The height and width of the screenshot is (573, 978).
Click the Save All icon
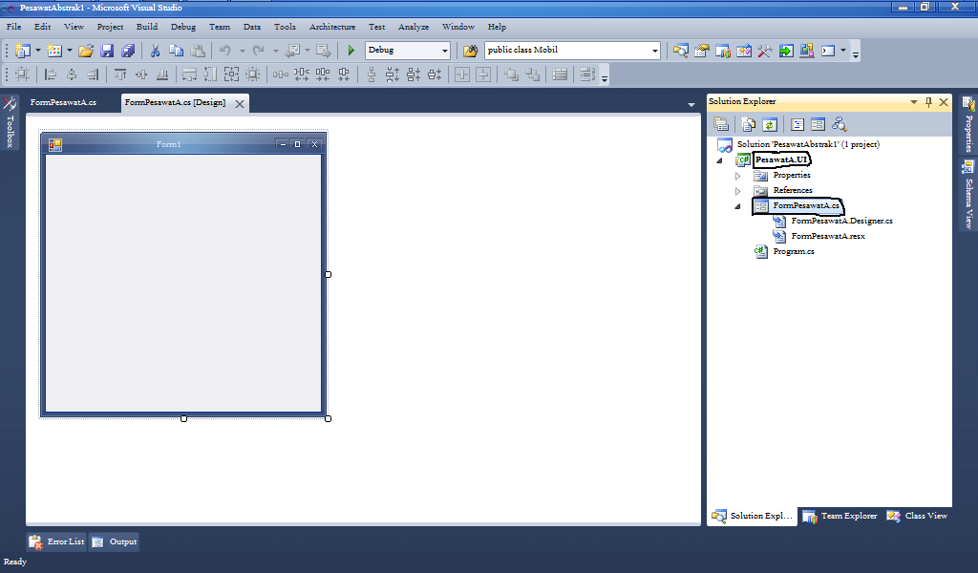click(128, 51)
